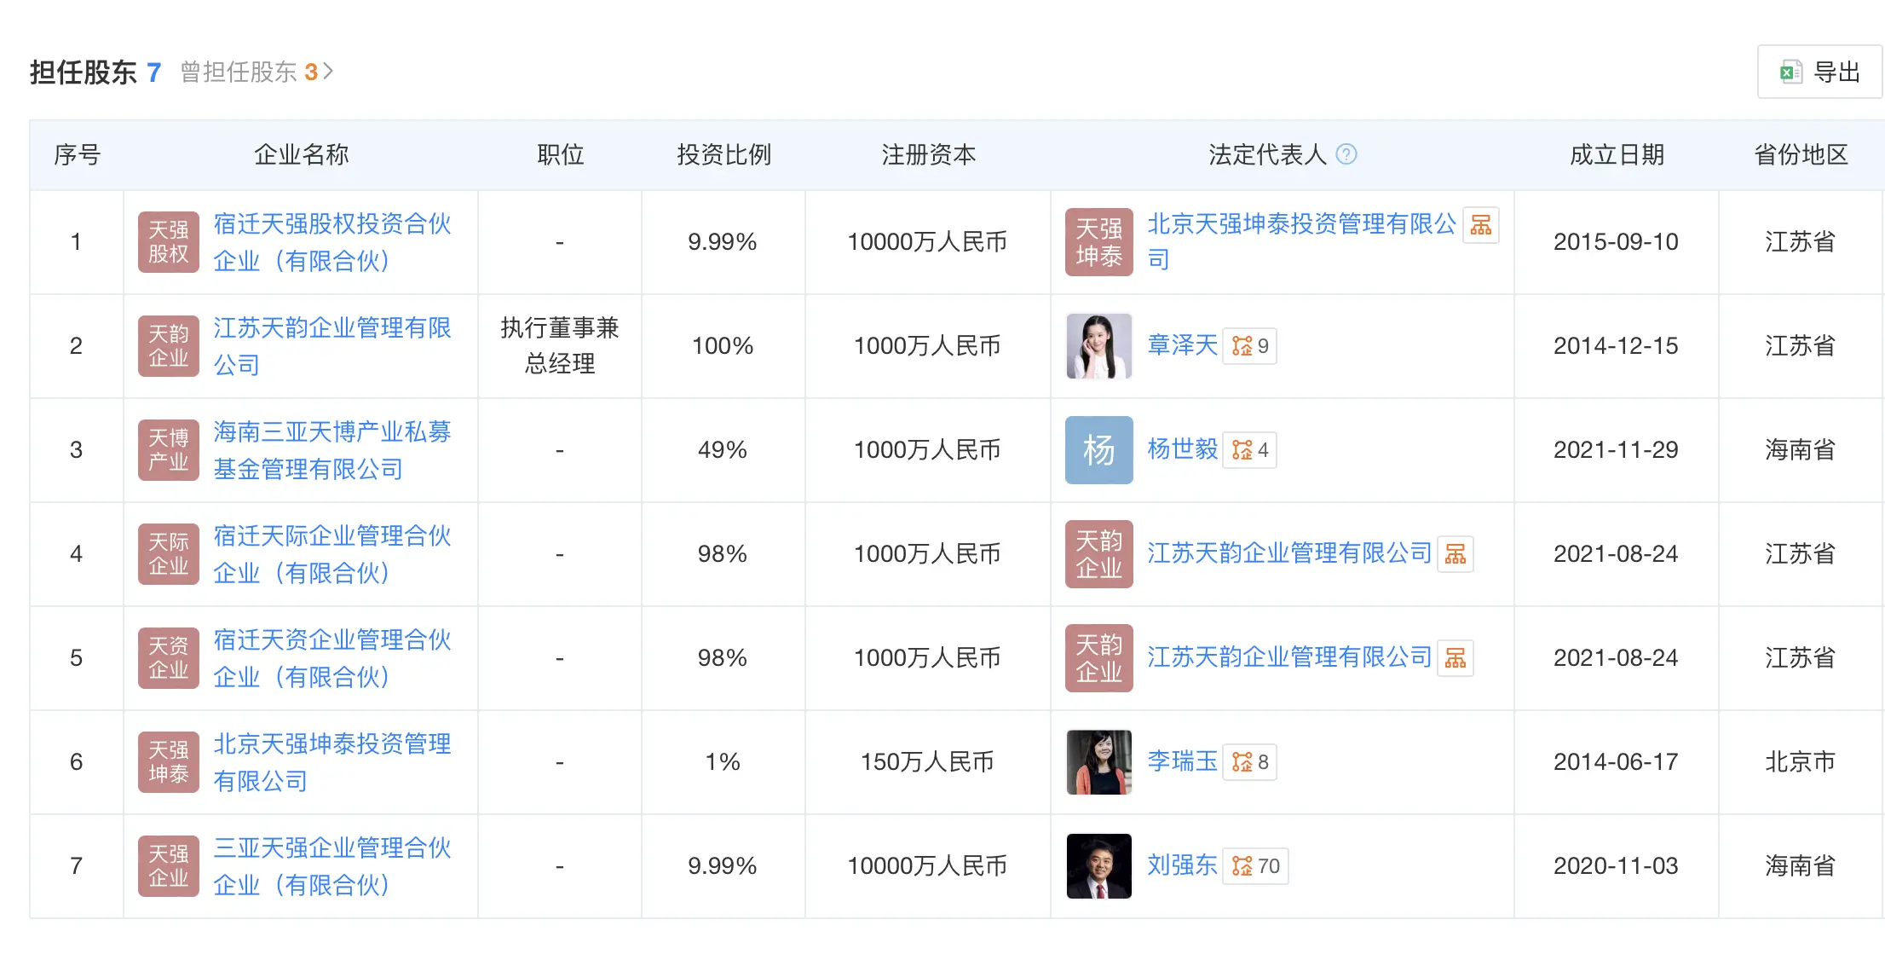Click relation graph badge next to 章泽天
Viewport: 1885px width, 960px height.
pos(1249,346)
